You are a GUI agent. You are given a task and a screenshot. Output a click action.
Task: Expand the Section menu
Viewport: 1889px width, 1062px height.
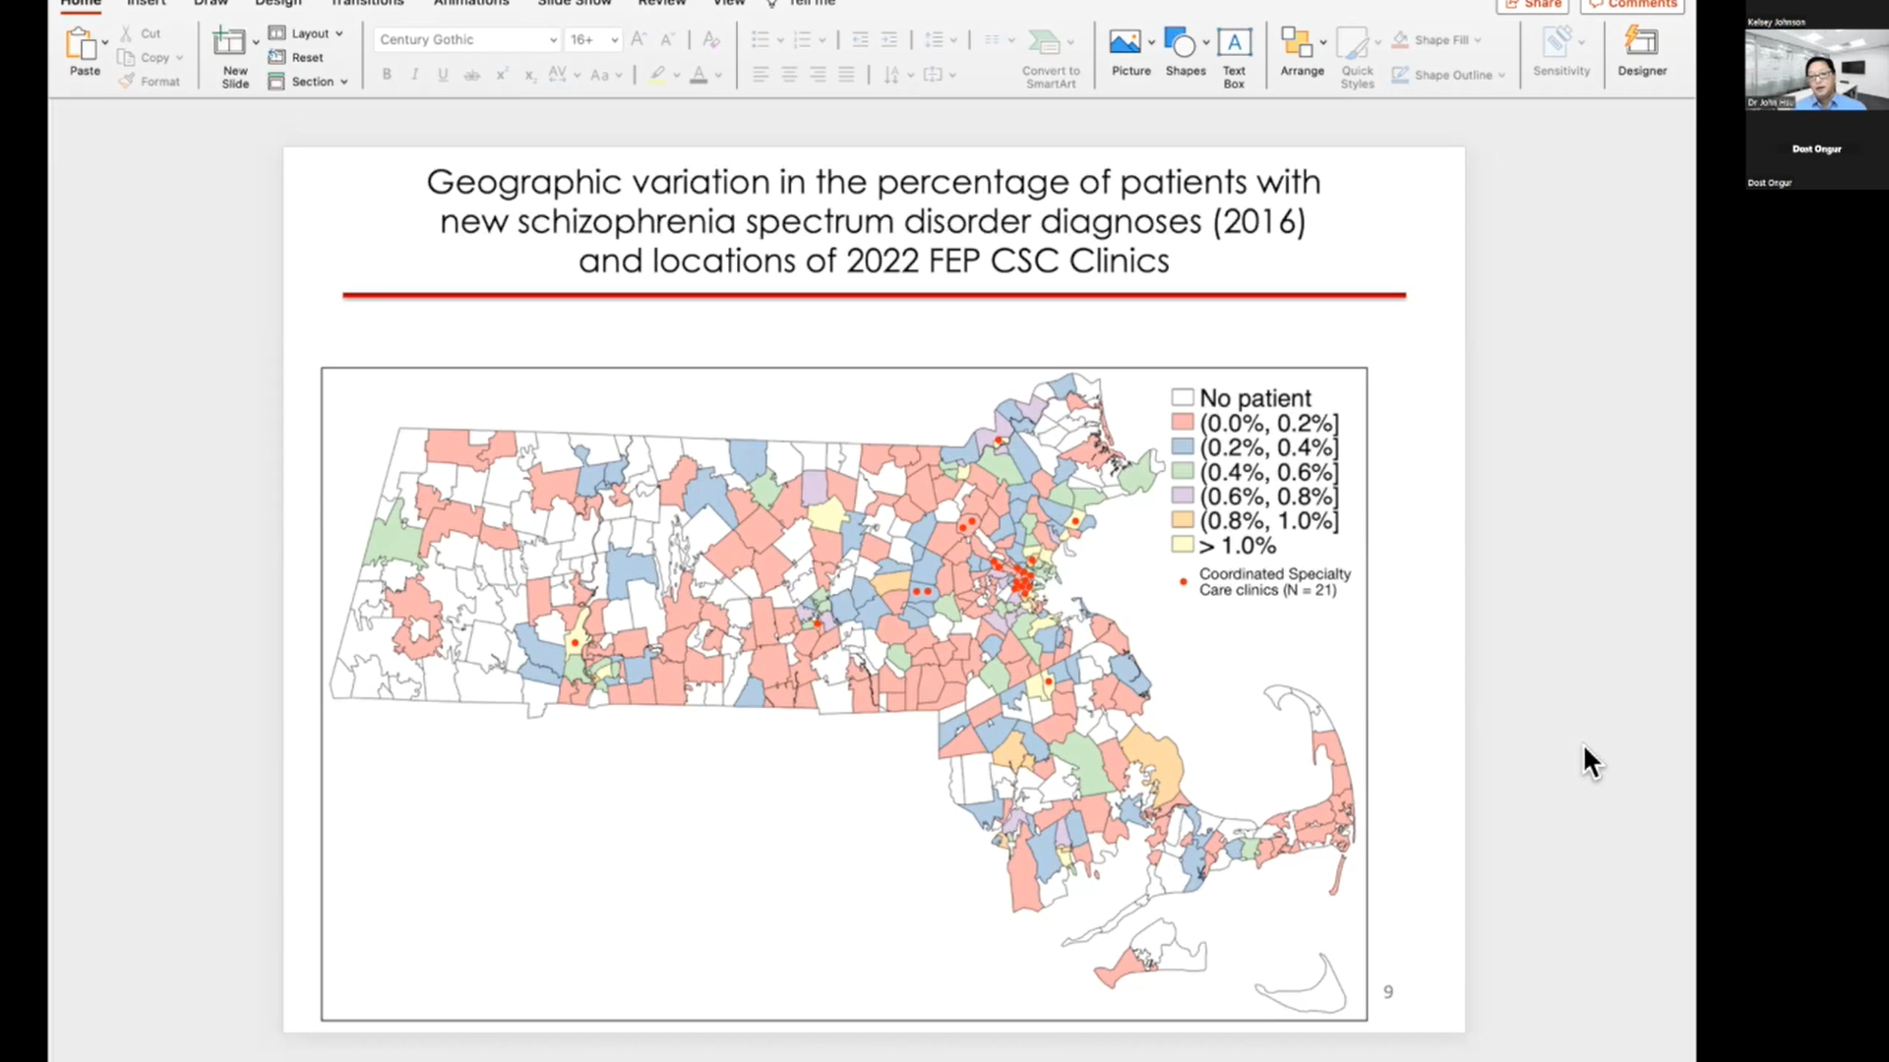click(344, 82)
